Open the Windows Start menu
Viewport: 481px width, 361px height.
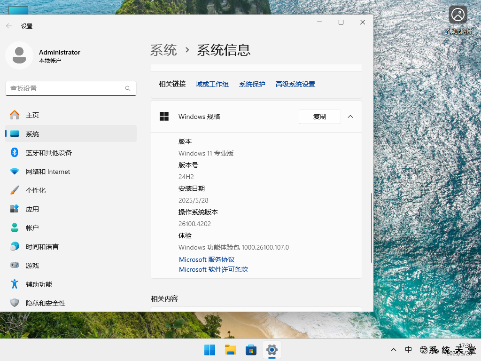point(210,350)
